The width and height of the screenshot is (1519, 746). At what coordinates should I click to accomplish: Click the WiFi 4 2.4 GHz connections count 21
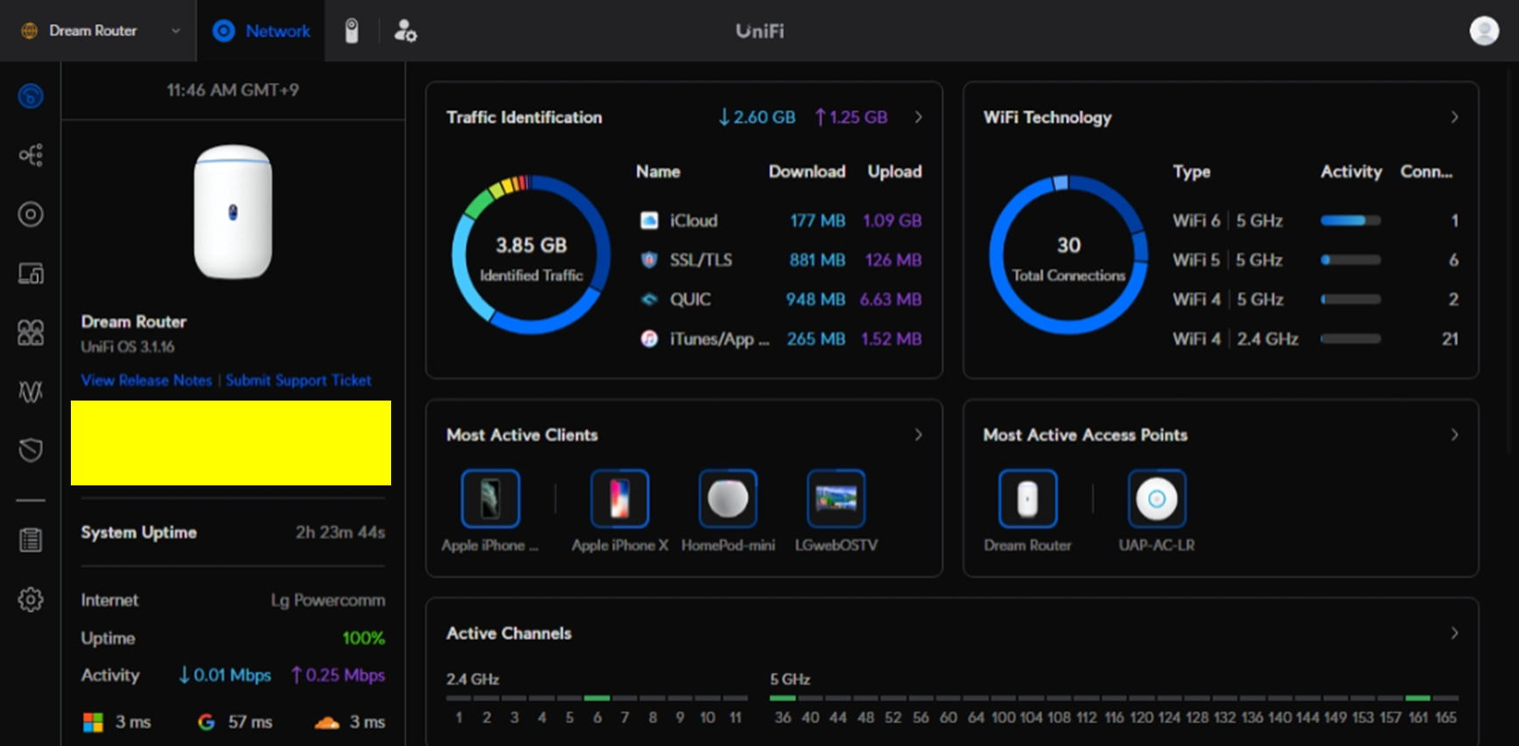point(1450,338)
